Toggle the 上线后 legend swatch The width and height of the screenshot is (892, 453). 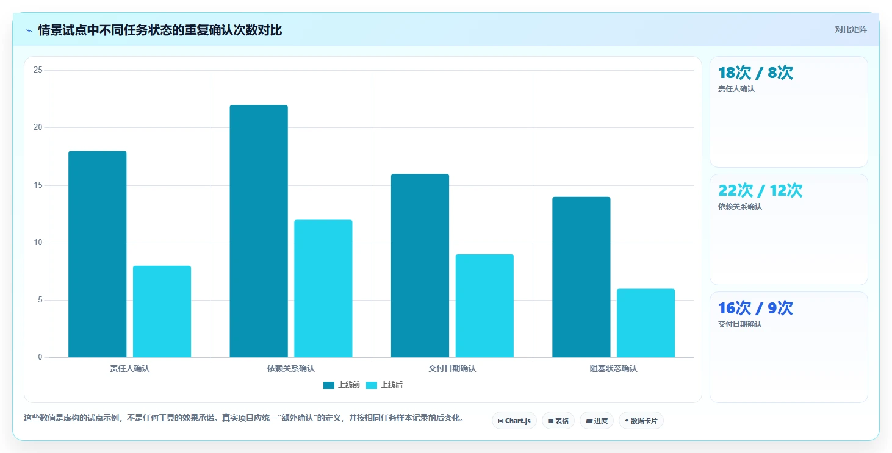pyautogui.click(x=372, y=385)
